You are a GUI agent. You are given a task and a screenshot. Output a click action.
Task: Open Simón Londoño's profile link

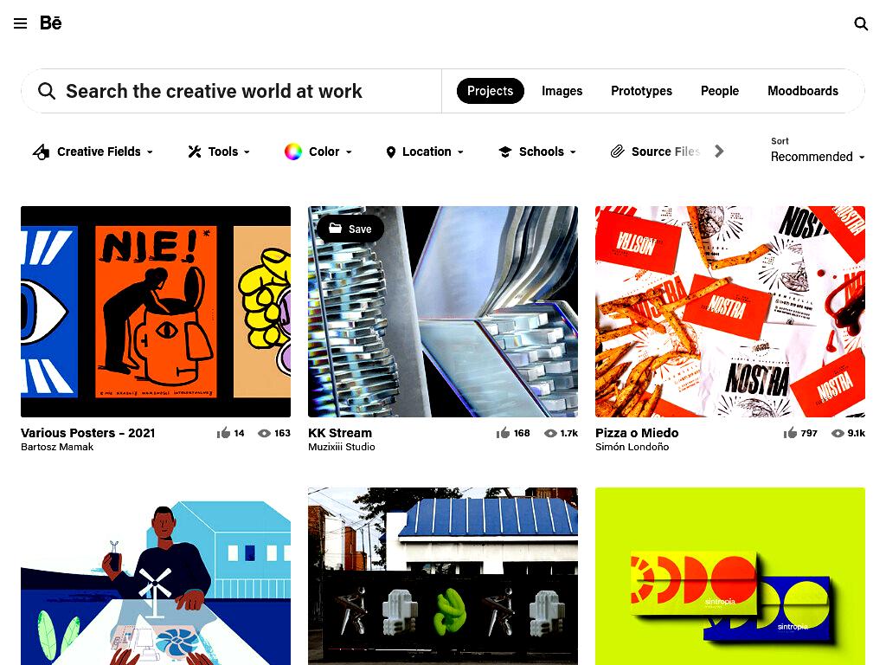pyautogui.click(x=632, y=447)
